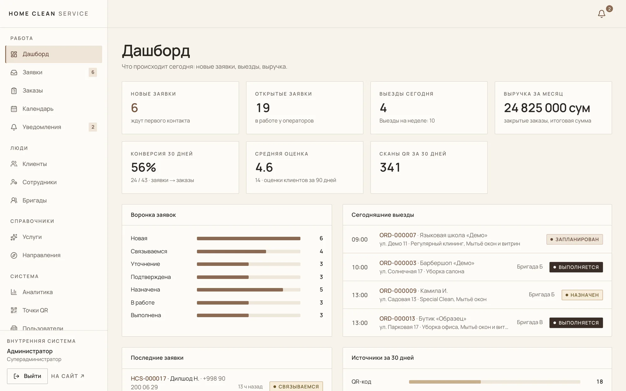Click the QR-код source progress bar
Screen dimensions: 626x391
click(x=495, y=382)
